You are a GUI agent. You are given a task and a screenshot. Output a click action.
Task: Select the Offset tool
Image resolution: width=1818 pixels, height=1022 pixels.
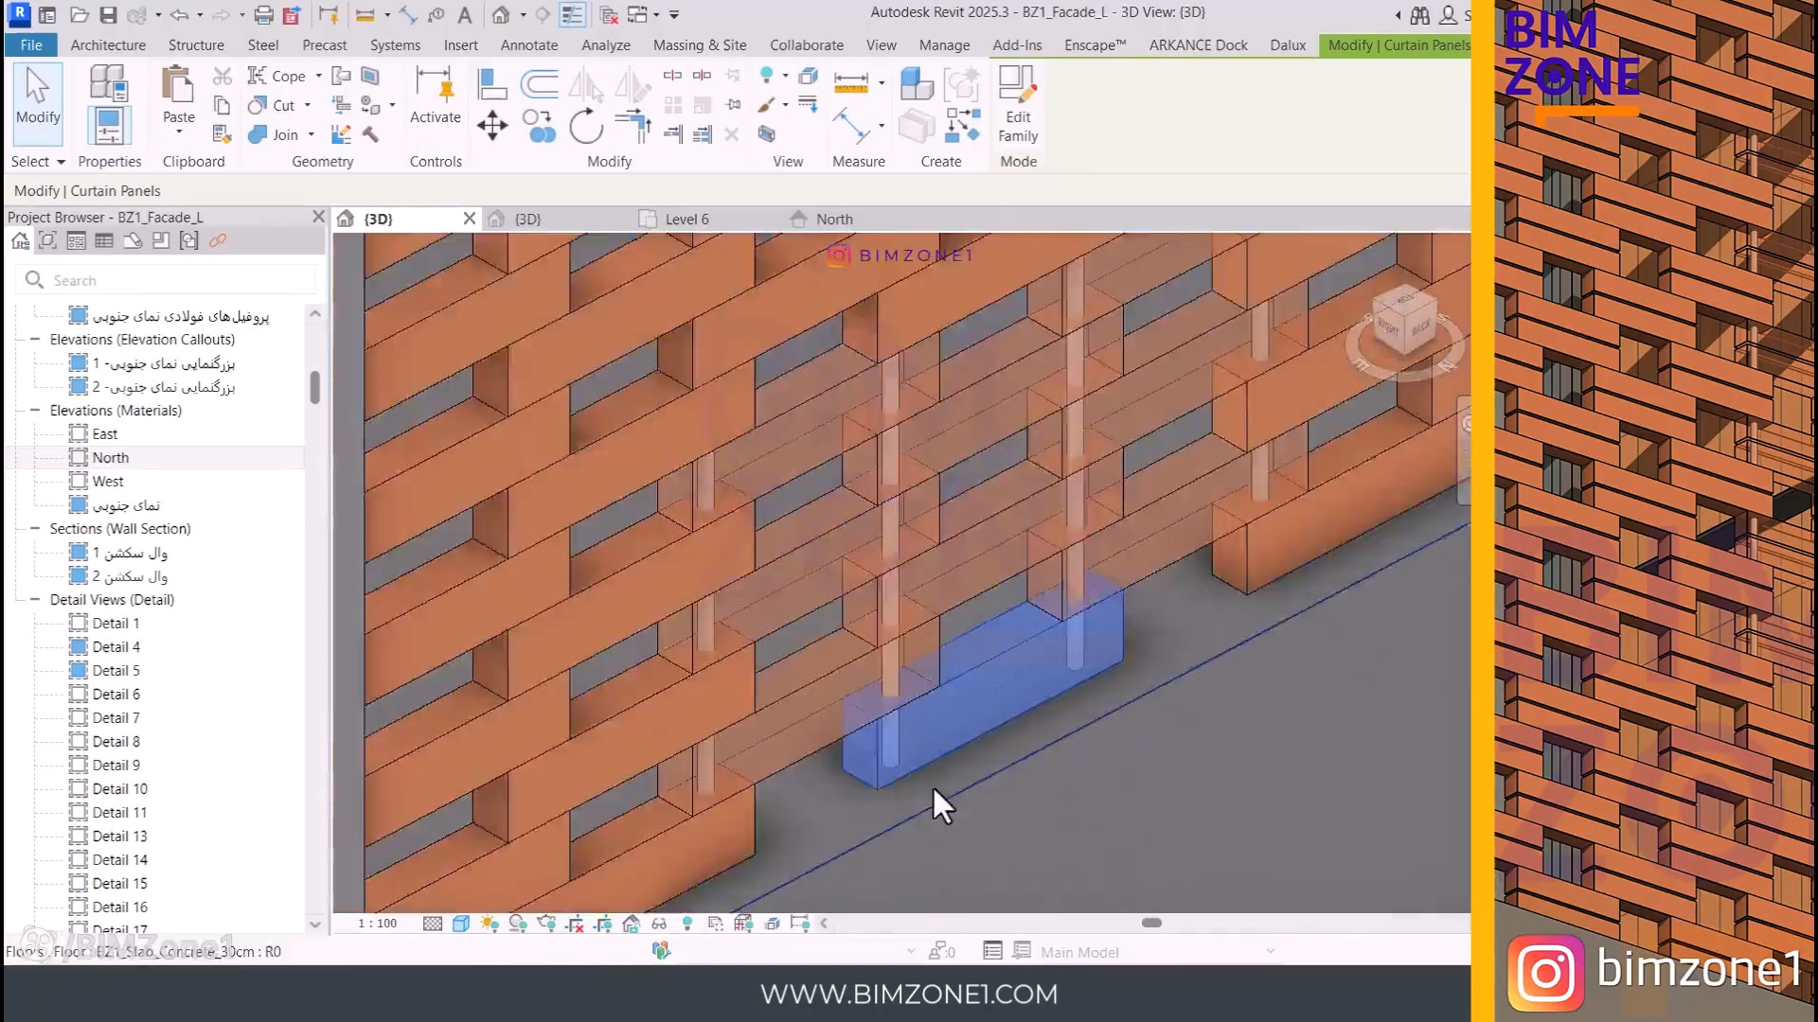tap(539, 84)
